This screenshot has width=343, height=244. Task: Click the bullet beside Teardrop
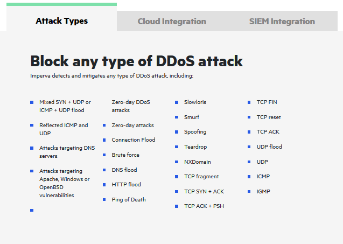(176, 147)
